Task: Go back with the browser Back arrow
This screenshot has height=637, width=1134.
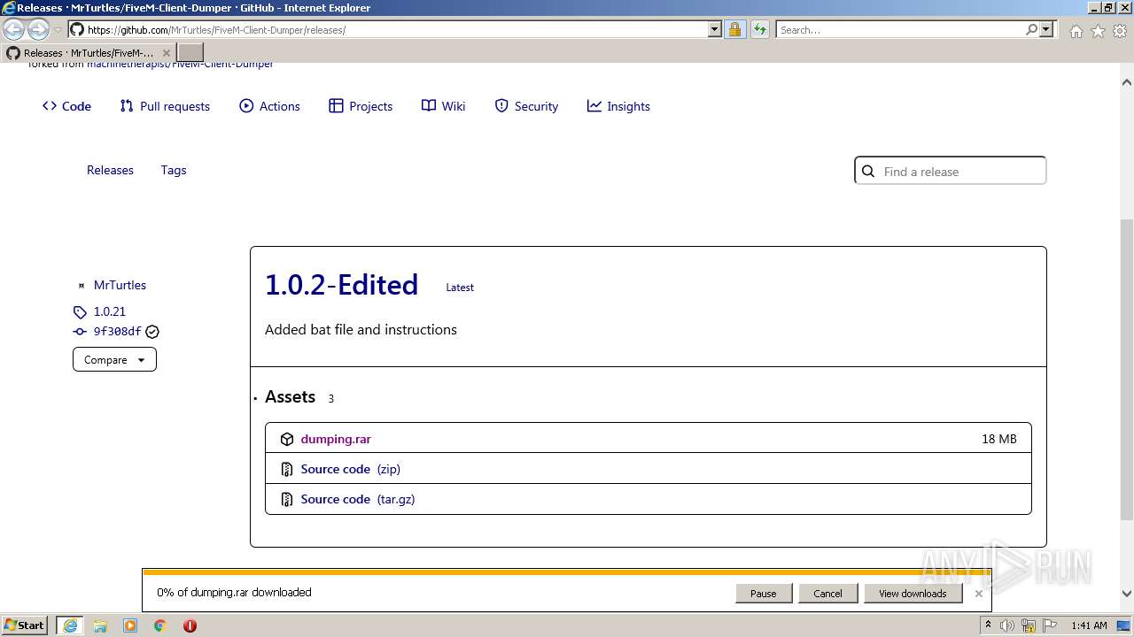Action: point(14,29)
